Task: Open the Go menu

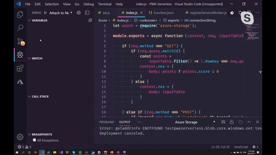Action: [x=77, y=4]
